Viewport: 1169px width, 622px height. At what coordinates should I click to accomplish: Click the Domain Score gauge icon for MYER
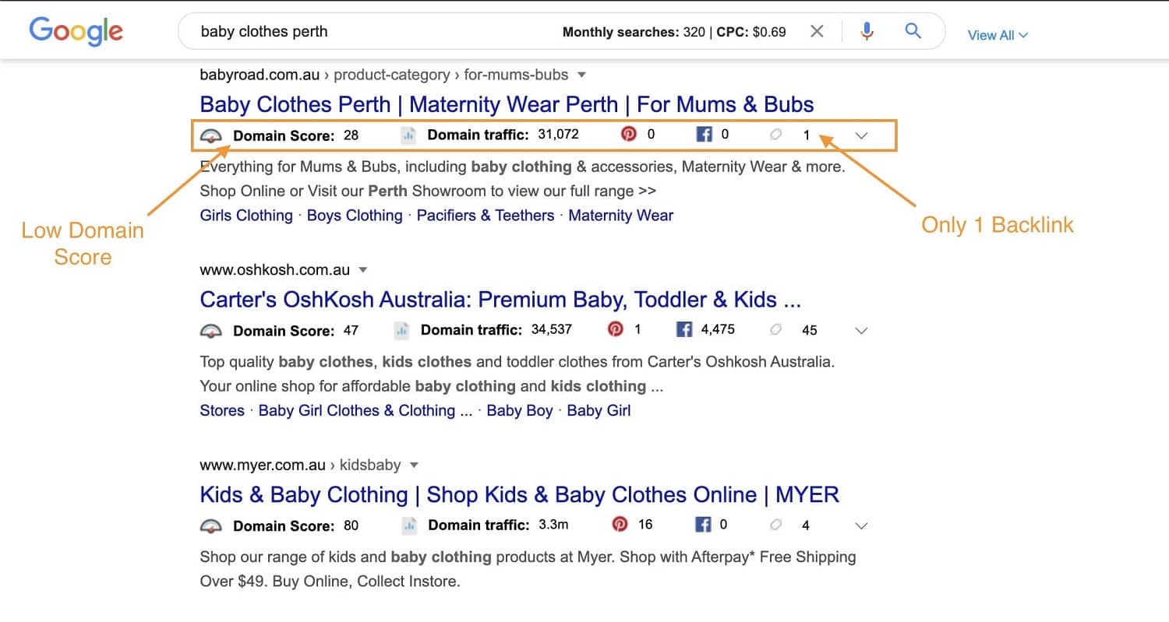tap(211, 526)
